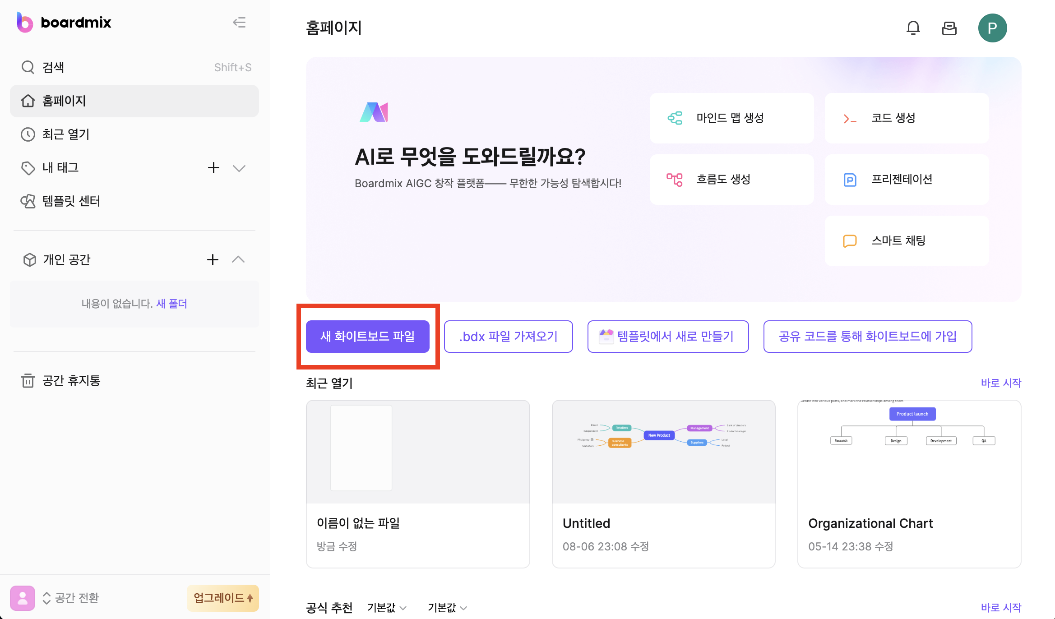The height and width of the screenshot is (619, 1055).
Task: Open 공간 휴지통 trash
Action: 134,380
